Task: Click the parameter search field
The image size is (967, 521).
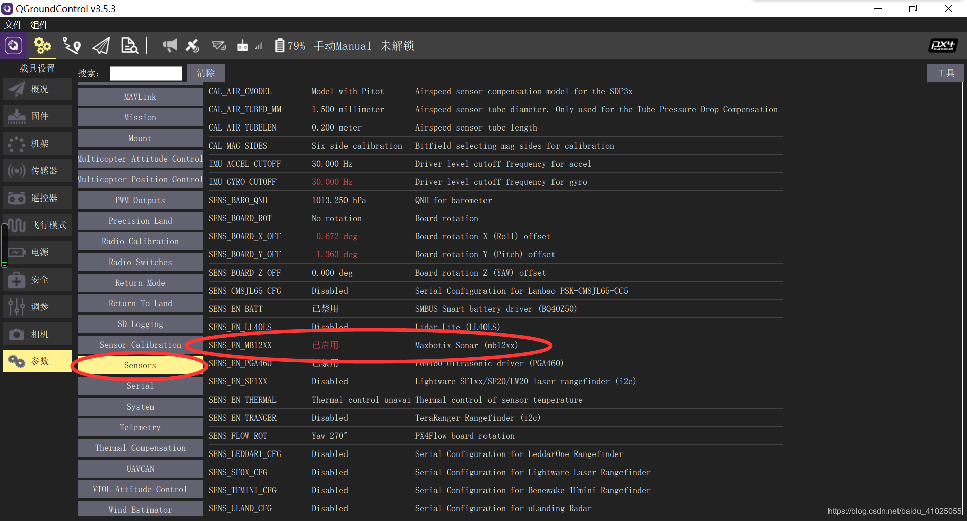Action: [x=146, y=73]
